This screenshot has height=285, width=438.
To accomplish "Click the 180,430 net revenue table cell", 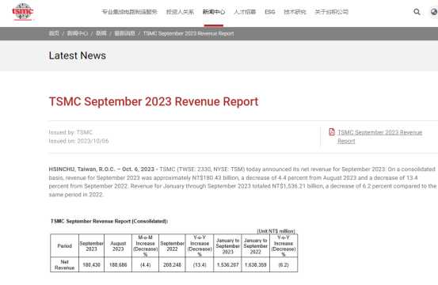I will pyautogui.click(x=91, y=264).
